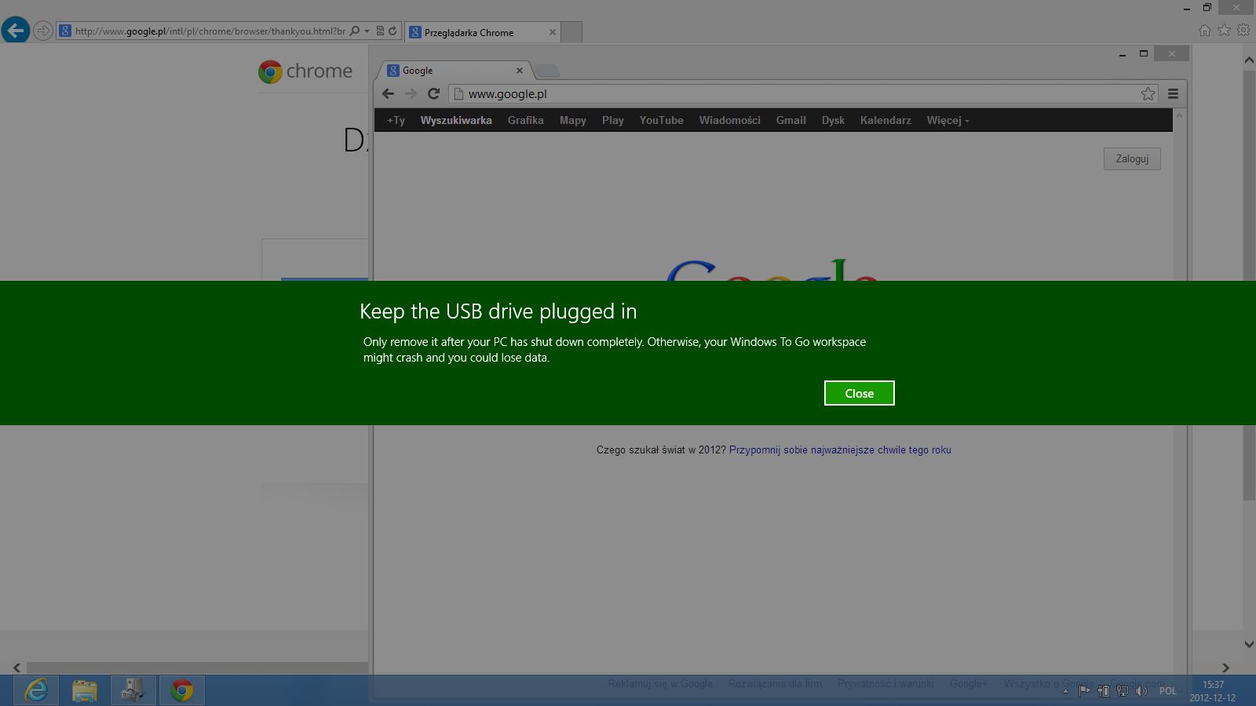The height and width of the screenshot is (706, 1256).
Task: Open Play in Google navigation bar
Action: [613, 120]
